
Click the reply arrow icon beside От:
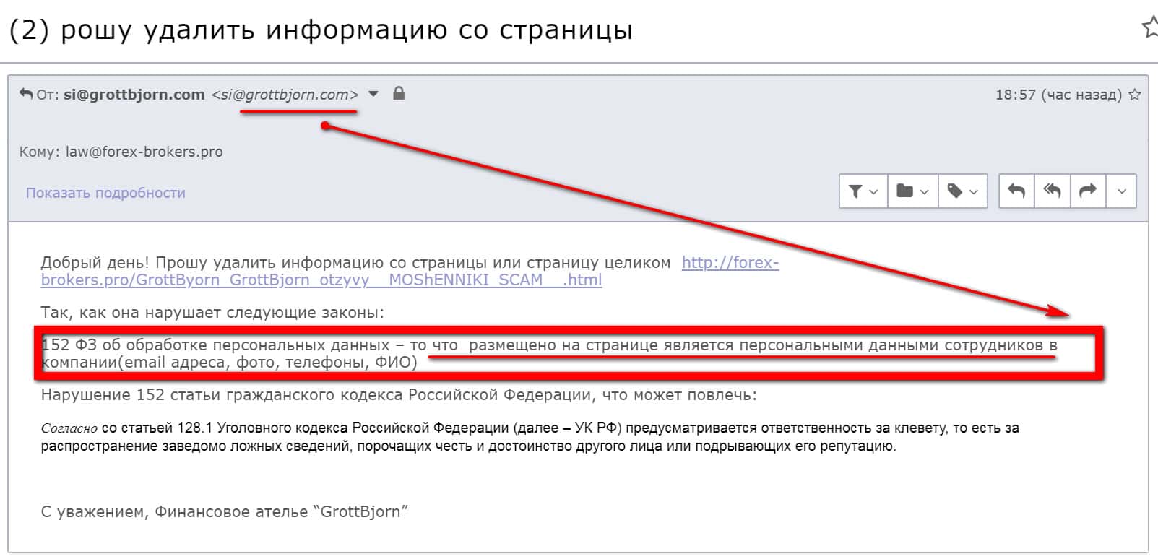[x=26, y=94]
